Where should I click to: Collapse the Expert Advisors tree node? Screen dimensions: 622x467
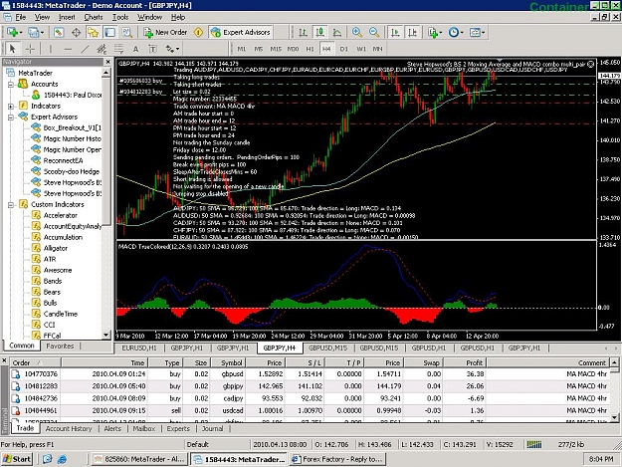[x=11, y=117]
